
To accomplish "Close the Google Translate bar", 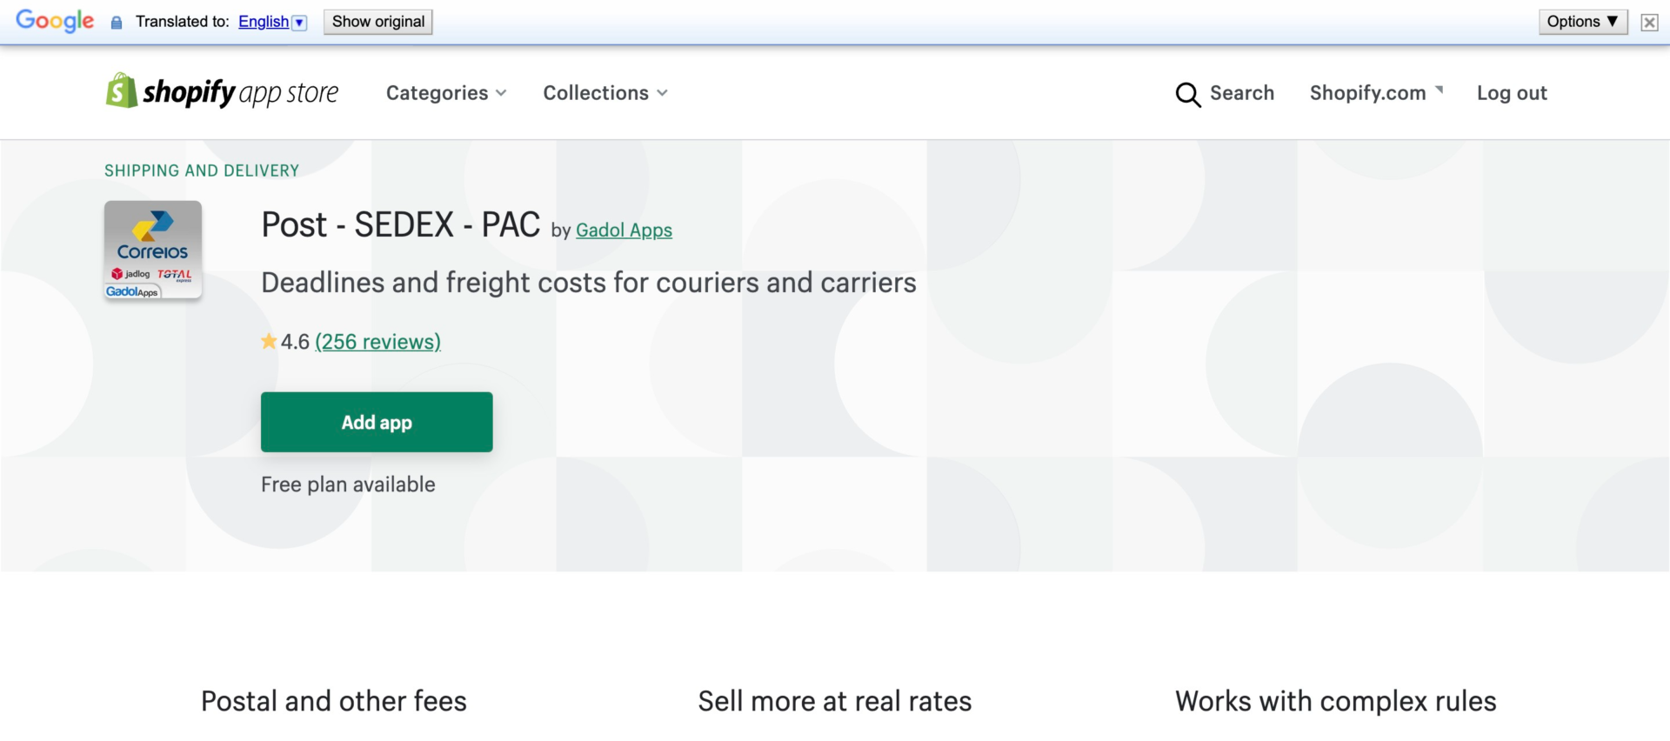I will click(1649, 23).
